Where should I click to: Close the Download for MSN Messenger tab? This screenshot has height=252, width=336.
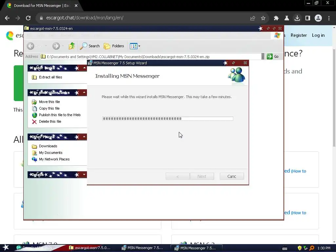(76, 6)
